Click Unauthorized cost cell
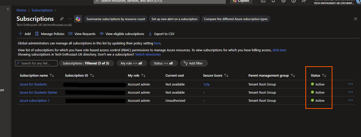Viewport: 361px width, 137px height. coord(175,100)
